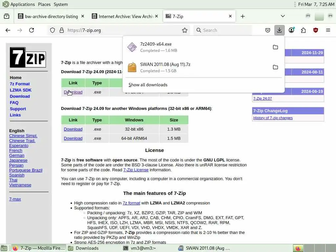Go to 7z Format in sidebar
Viewport: 336px width, 252px height.
click(x=20, y=84)
